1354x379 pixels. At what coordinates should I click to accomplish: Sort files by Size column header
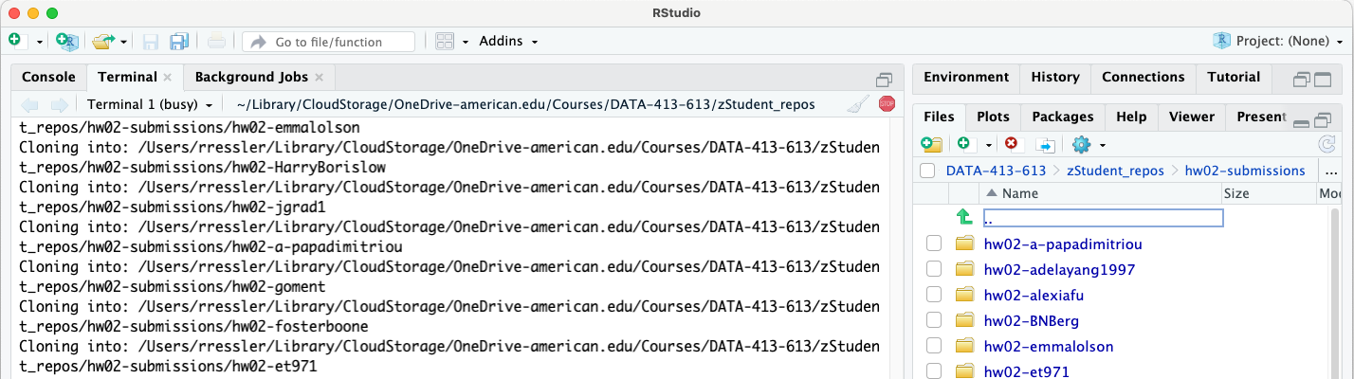click(1267, 193)
